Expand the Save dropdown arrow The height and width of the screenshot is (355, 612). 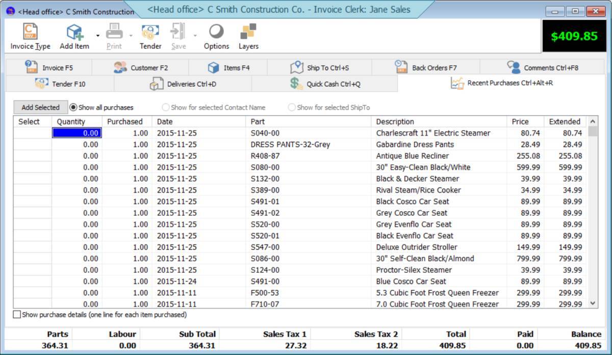tap(195, 36)
